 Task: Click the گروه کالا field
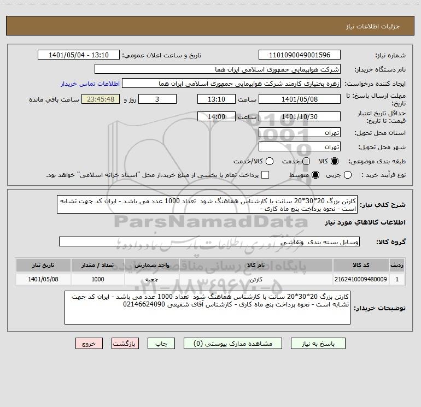[209, 241]
